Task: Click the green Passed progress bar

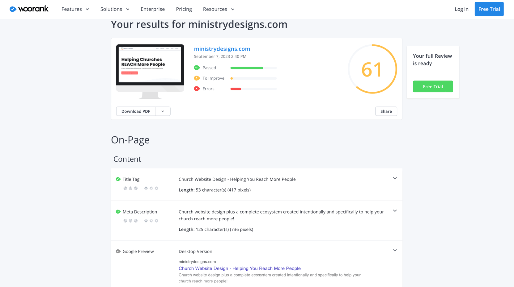Action: tap(247, 68)
